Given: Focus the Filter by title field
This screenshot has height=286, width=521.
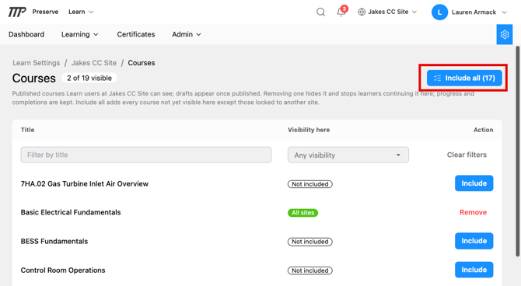Looking at the screenshot, I should pyautogui.click(x=146, y=155).
